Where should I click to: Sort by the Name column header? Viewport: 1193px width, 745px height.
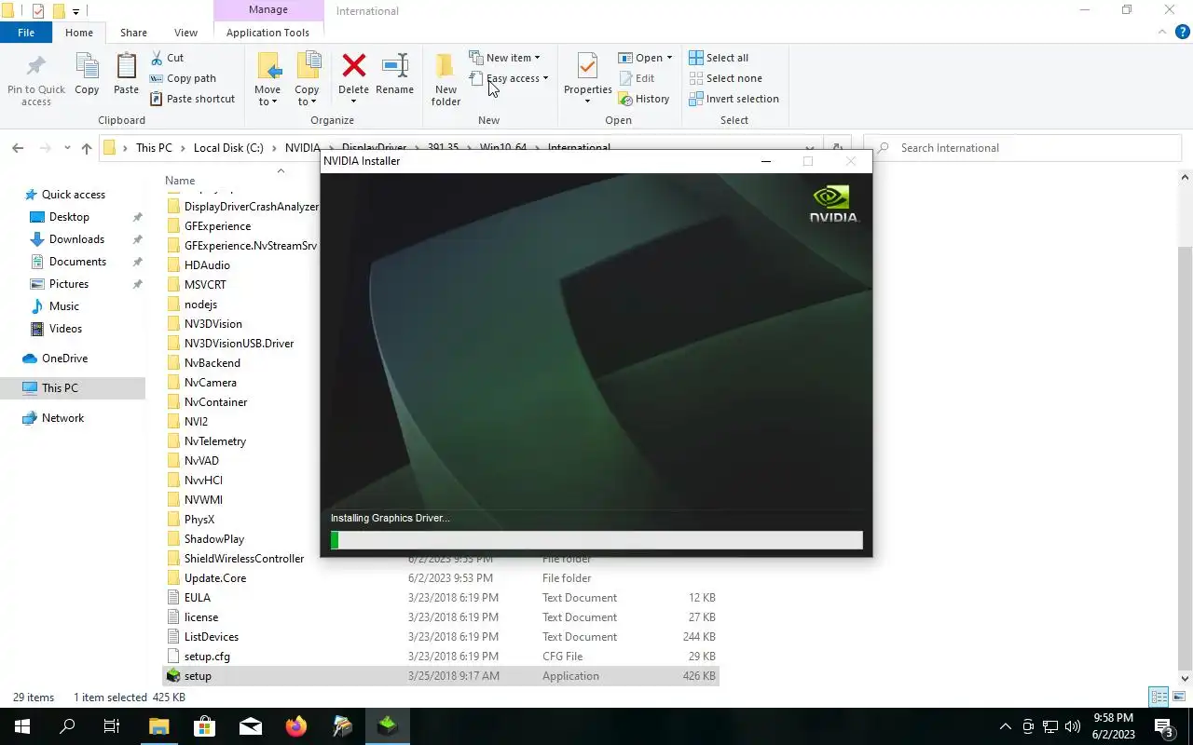click(180, 181)
